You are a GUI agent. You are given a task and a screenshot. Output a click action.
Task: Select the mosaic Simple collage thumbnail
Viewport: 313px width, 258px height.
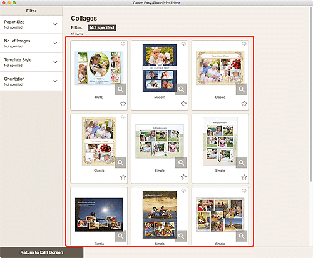point(220,215)
